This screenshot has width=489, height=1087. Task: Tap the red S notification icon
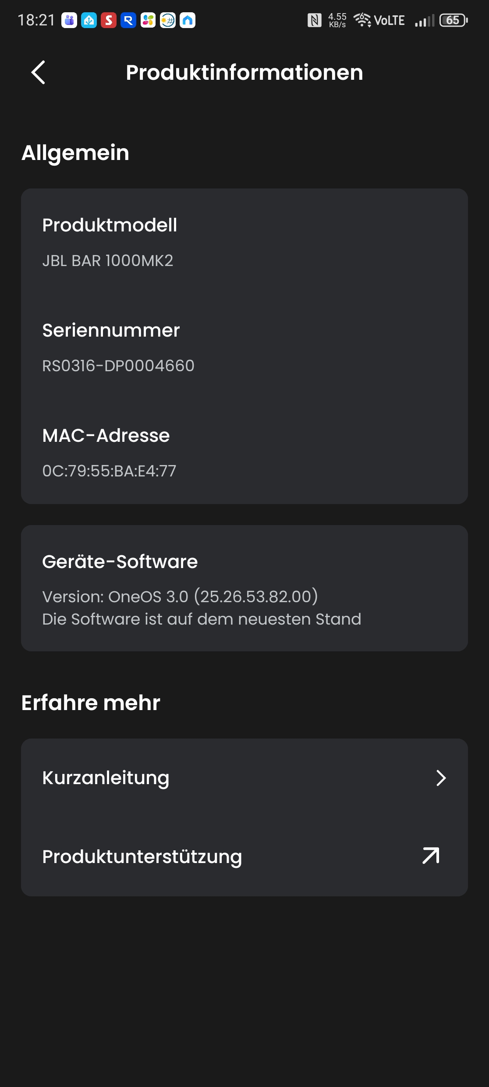pyautogui.click(x=109, y=20)
